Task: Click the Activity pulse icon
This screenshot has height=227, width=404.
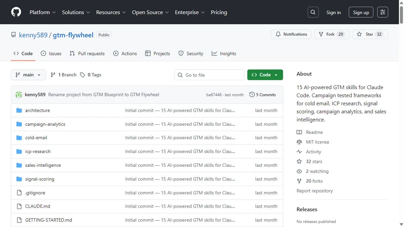Action: point(299,152)
